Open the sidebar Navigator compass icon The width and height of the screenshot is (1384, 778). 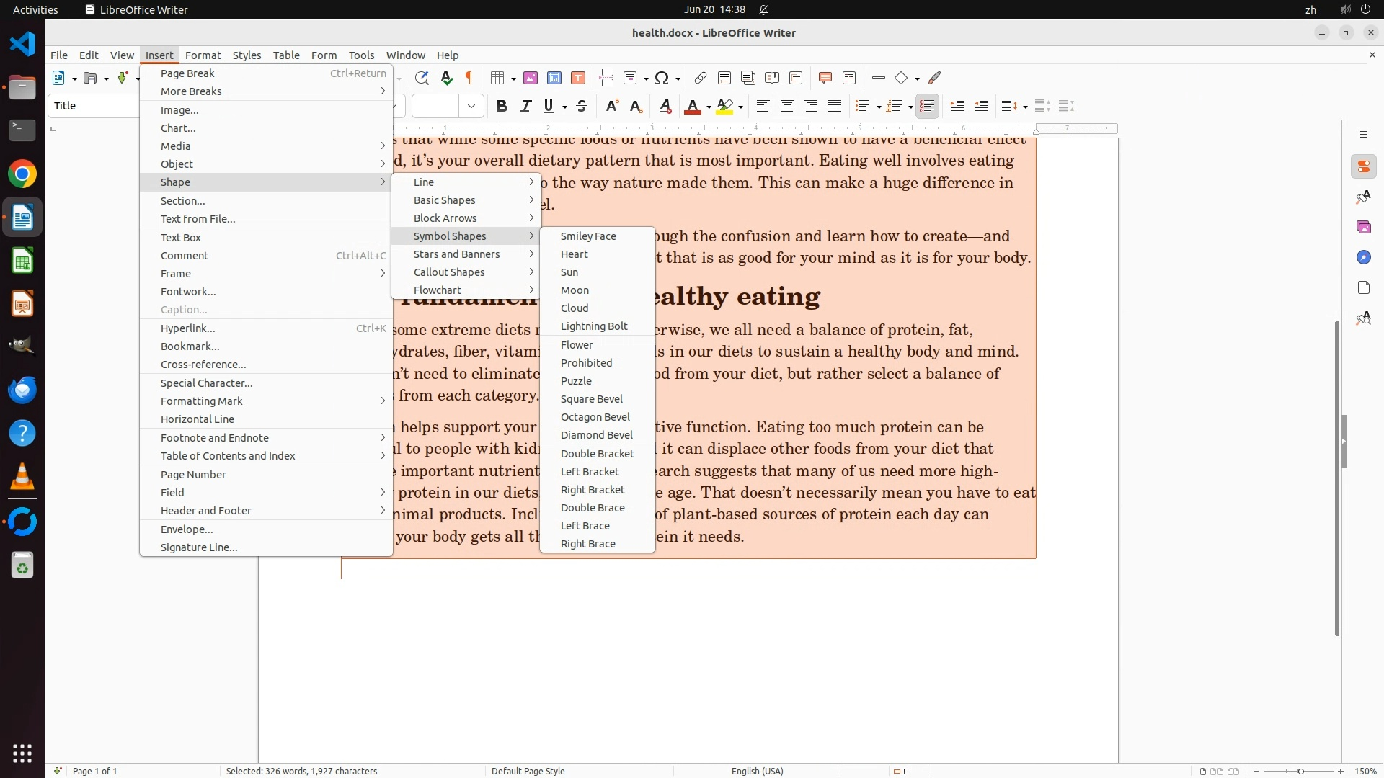click(x=1363, y=258)
